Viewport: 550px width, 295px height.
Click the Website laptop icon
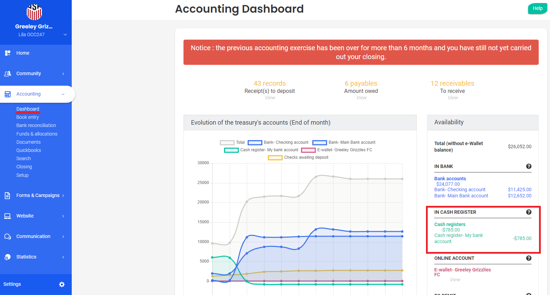click(x=8, y=216)
